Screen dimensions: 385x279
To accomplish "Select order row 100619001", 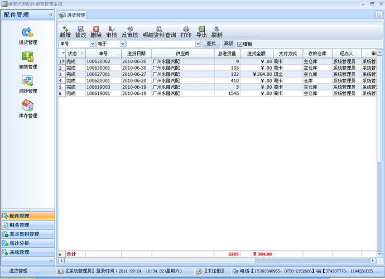I will [x=217, y=93].
